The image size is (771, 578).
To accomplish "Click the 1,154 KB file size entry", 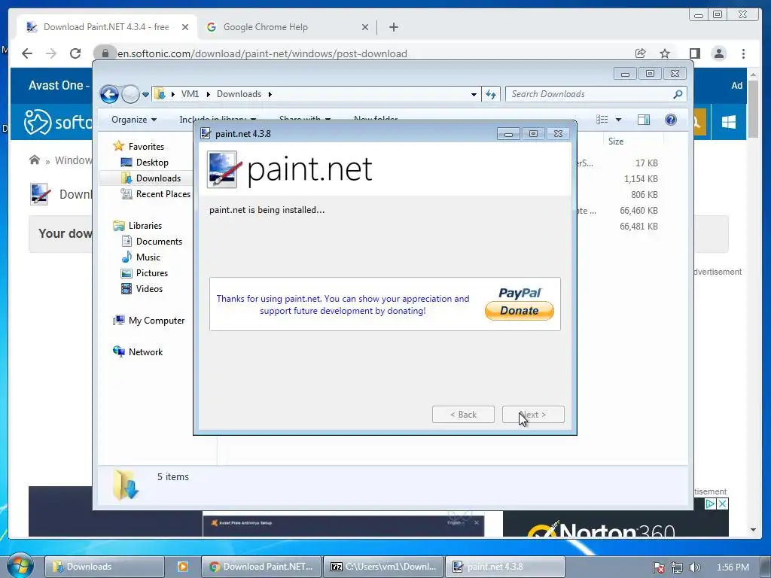I will (x=641, y=179).
